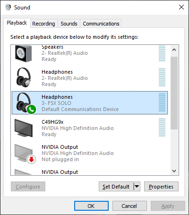Click the scroll down arrow in device list

tap(174, 171)
